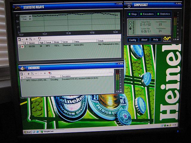Screen dimensions: 191x143
Task: Open the view icon in the Statistic Relays toolbar
Action: coord(19,40)
